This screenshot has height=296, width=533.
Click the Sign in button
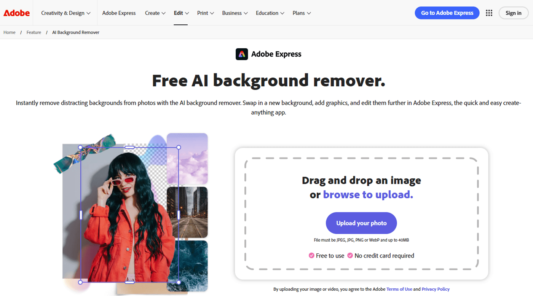513,13
